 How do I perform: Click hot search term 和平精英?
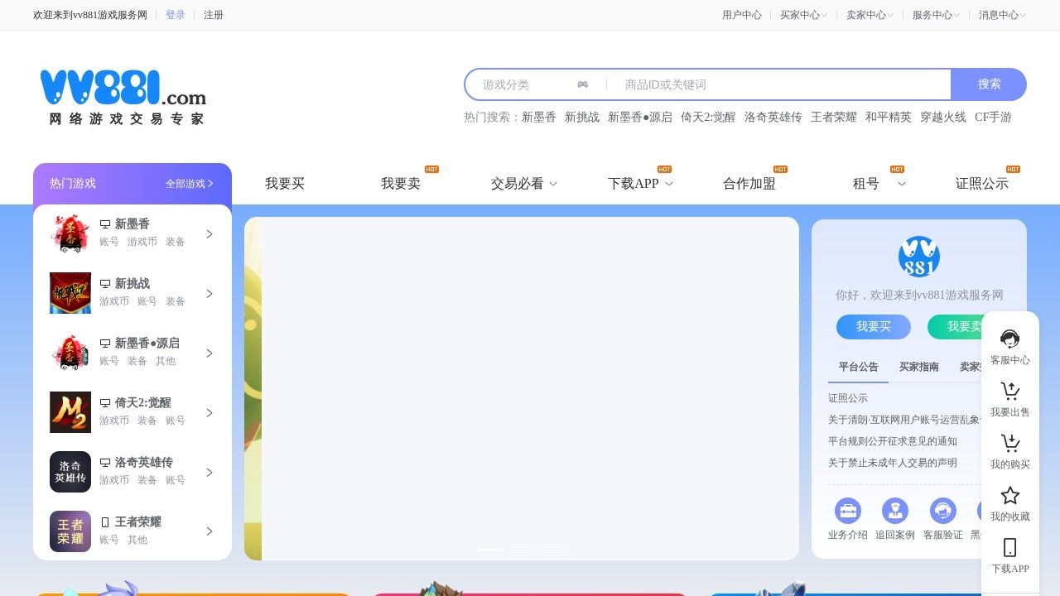pyautogui.click(x=889, y=118)
